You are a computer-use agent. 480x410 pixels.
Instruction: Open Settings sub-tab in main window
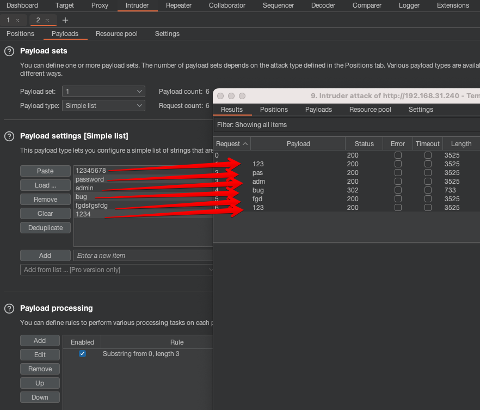coord(167,34)
